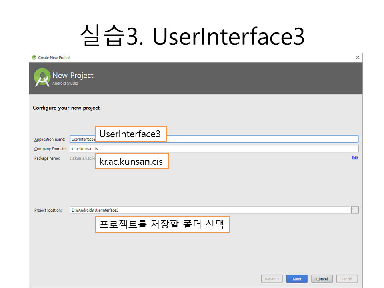Click the '프로젝트를 저장할 폴더 선택' callout
The image size is (384, 288).
pos(162,224)
